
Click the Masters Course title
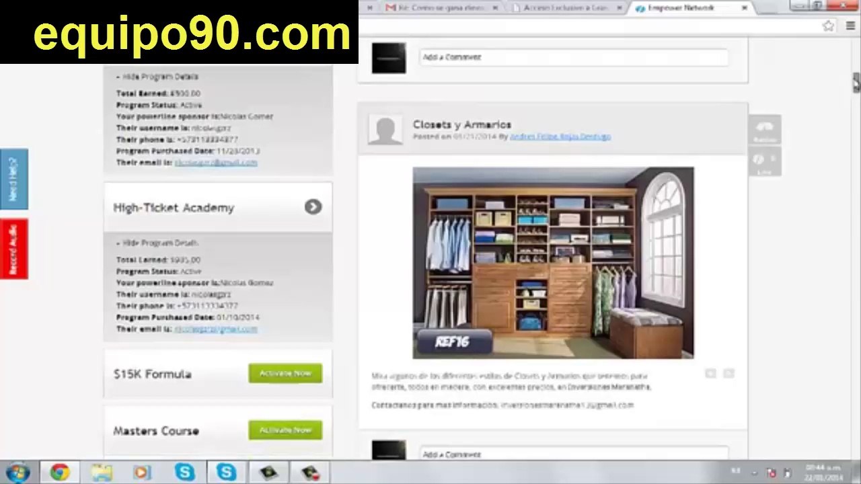[x=156, y=431]
